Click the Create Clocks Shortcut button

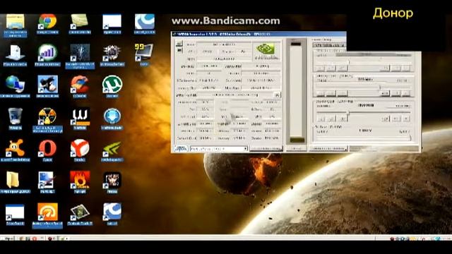point(328,149)
